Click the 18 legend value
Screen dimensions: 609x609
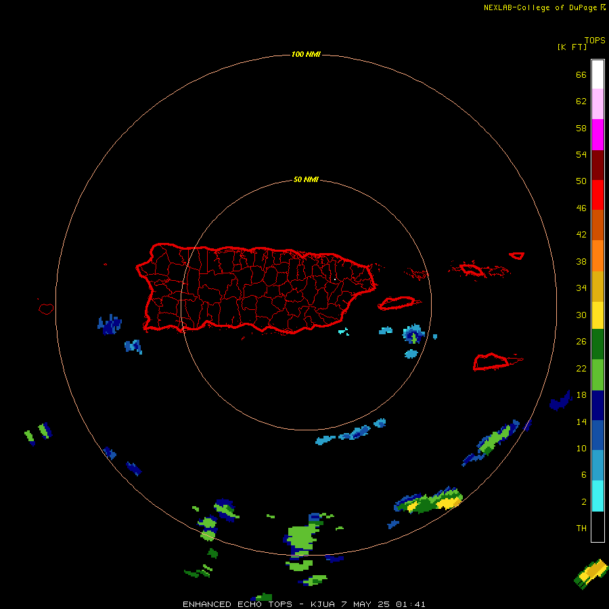[581, 395]
